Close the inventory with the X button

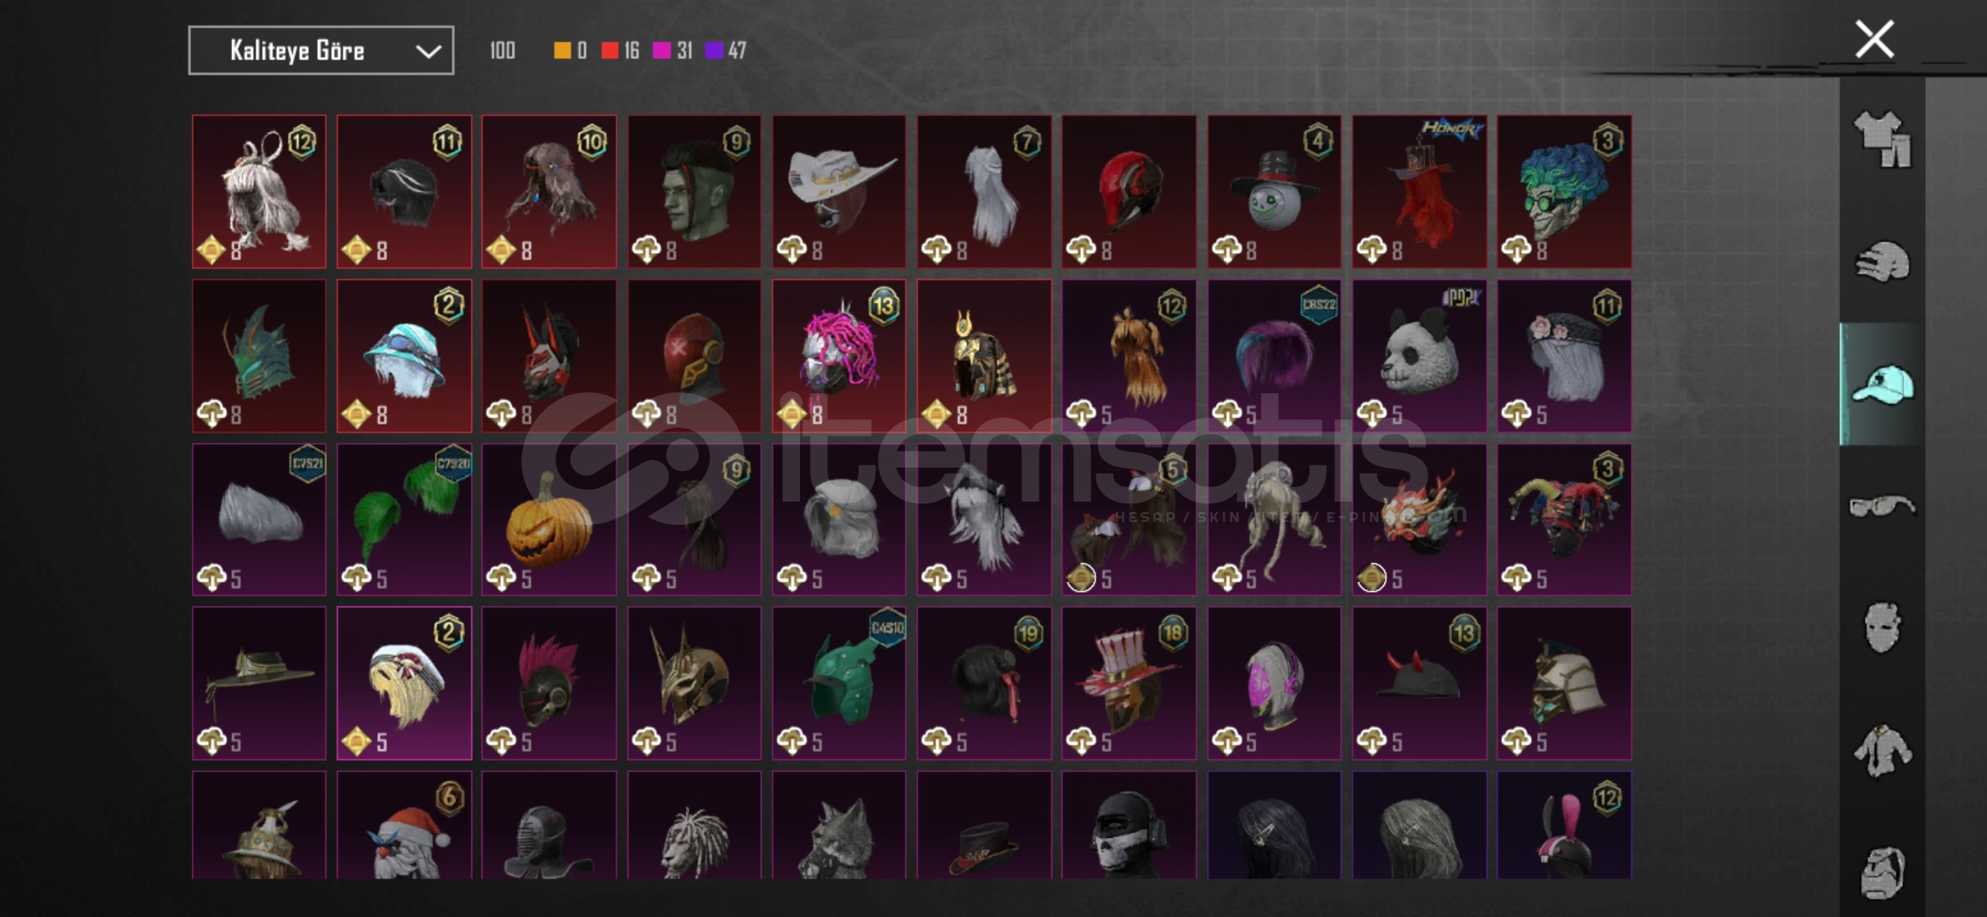pos(1874,39)
